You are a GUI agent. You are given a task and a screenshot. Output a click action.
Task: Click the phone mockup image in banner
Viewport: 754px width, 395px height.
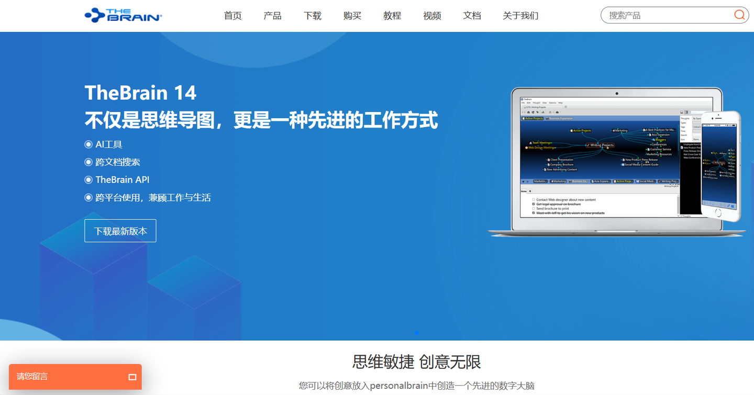click(x=722, y=165)
